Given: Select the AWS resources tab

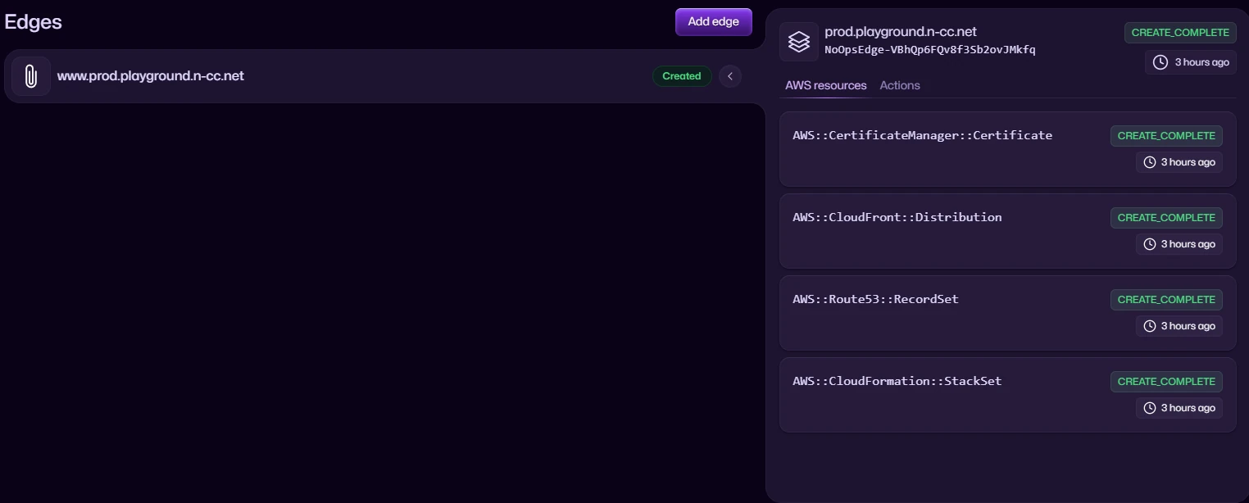Looking at the screenshot, I should coord(825,85).
